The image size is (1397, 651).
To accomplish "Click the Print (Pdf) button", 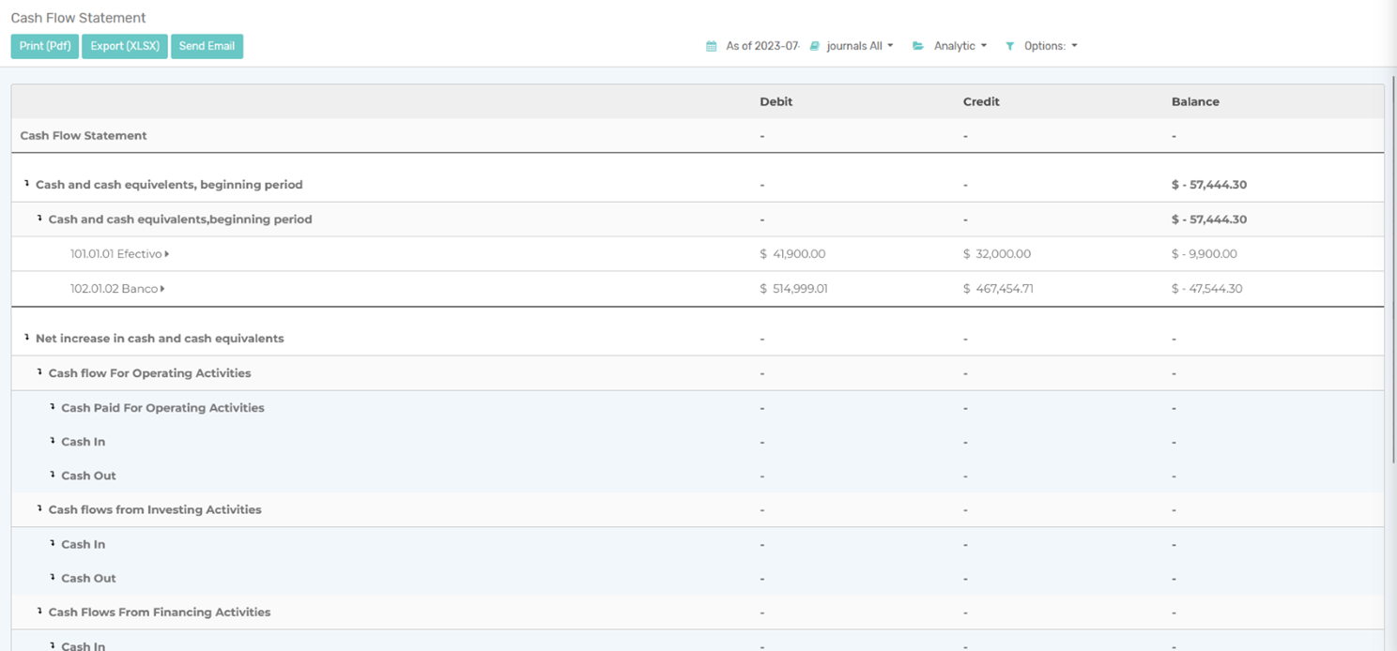I will 45,46.
